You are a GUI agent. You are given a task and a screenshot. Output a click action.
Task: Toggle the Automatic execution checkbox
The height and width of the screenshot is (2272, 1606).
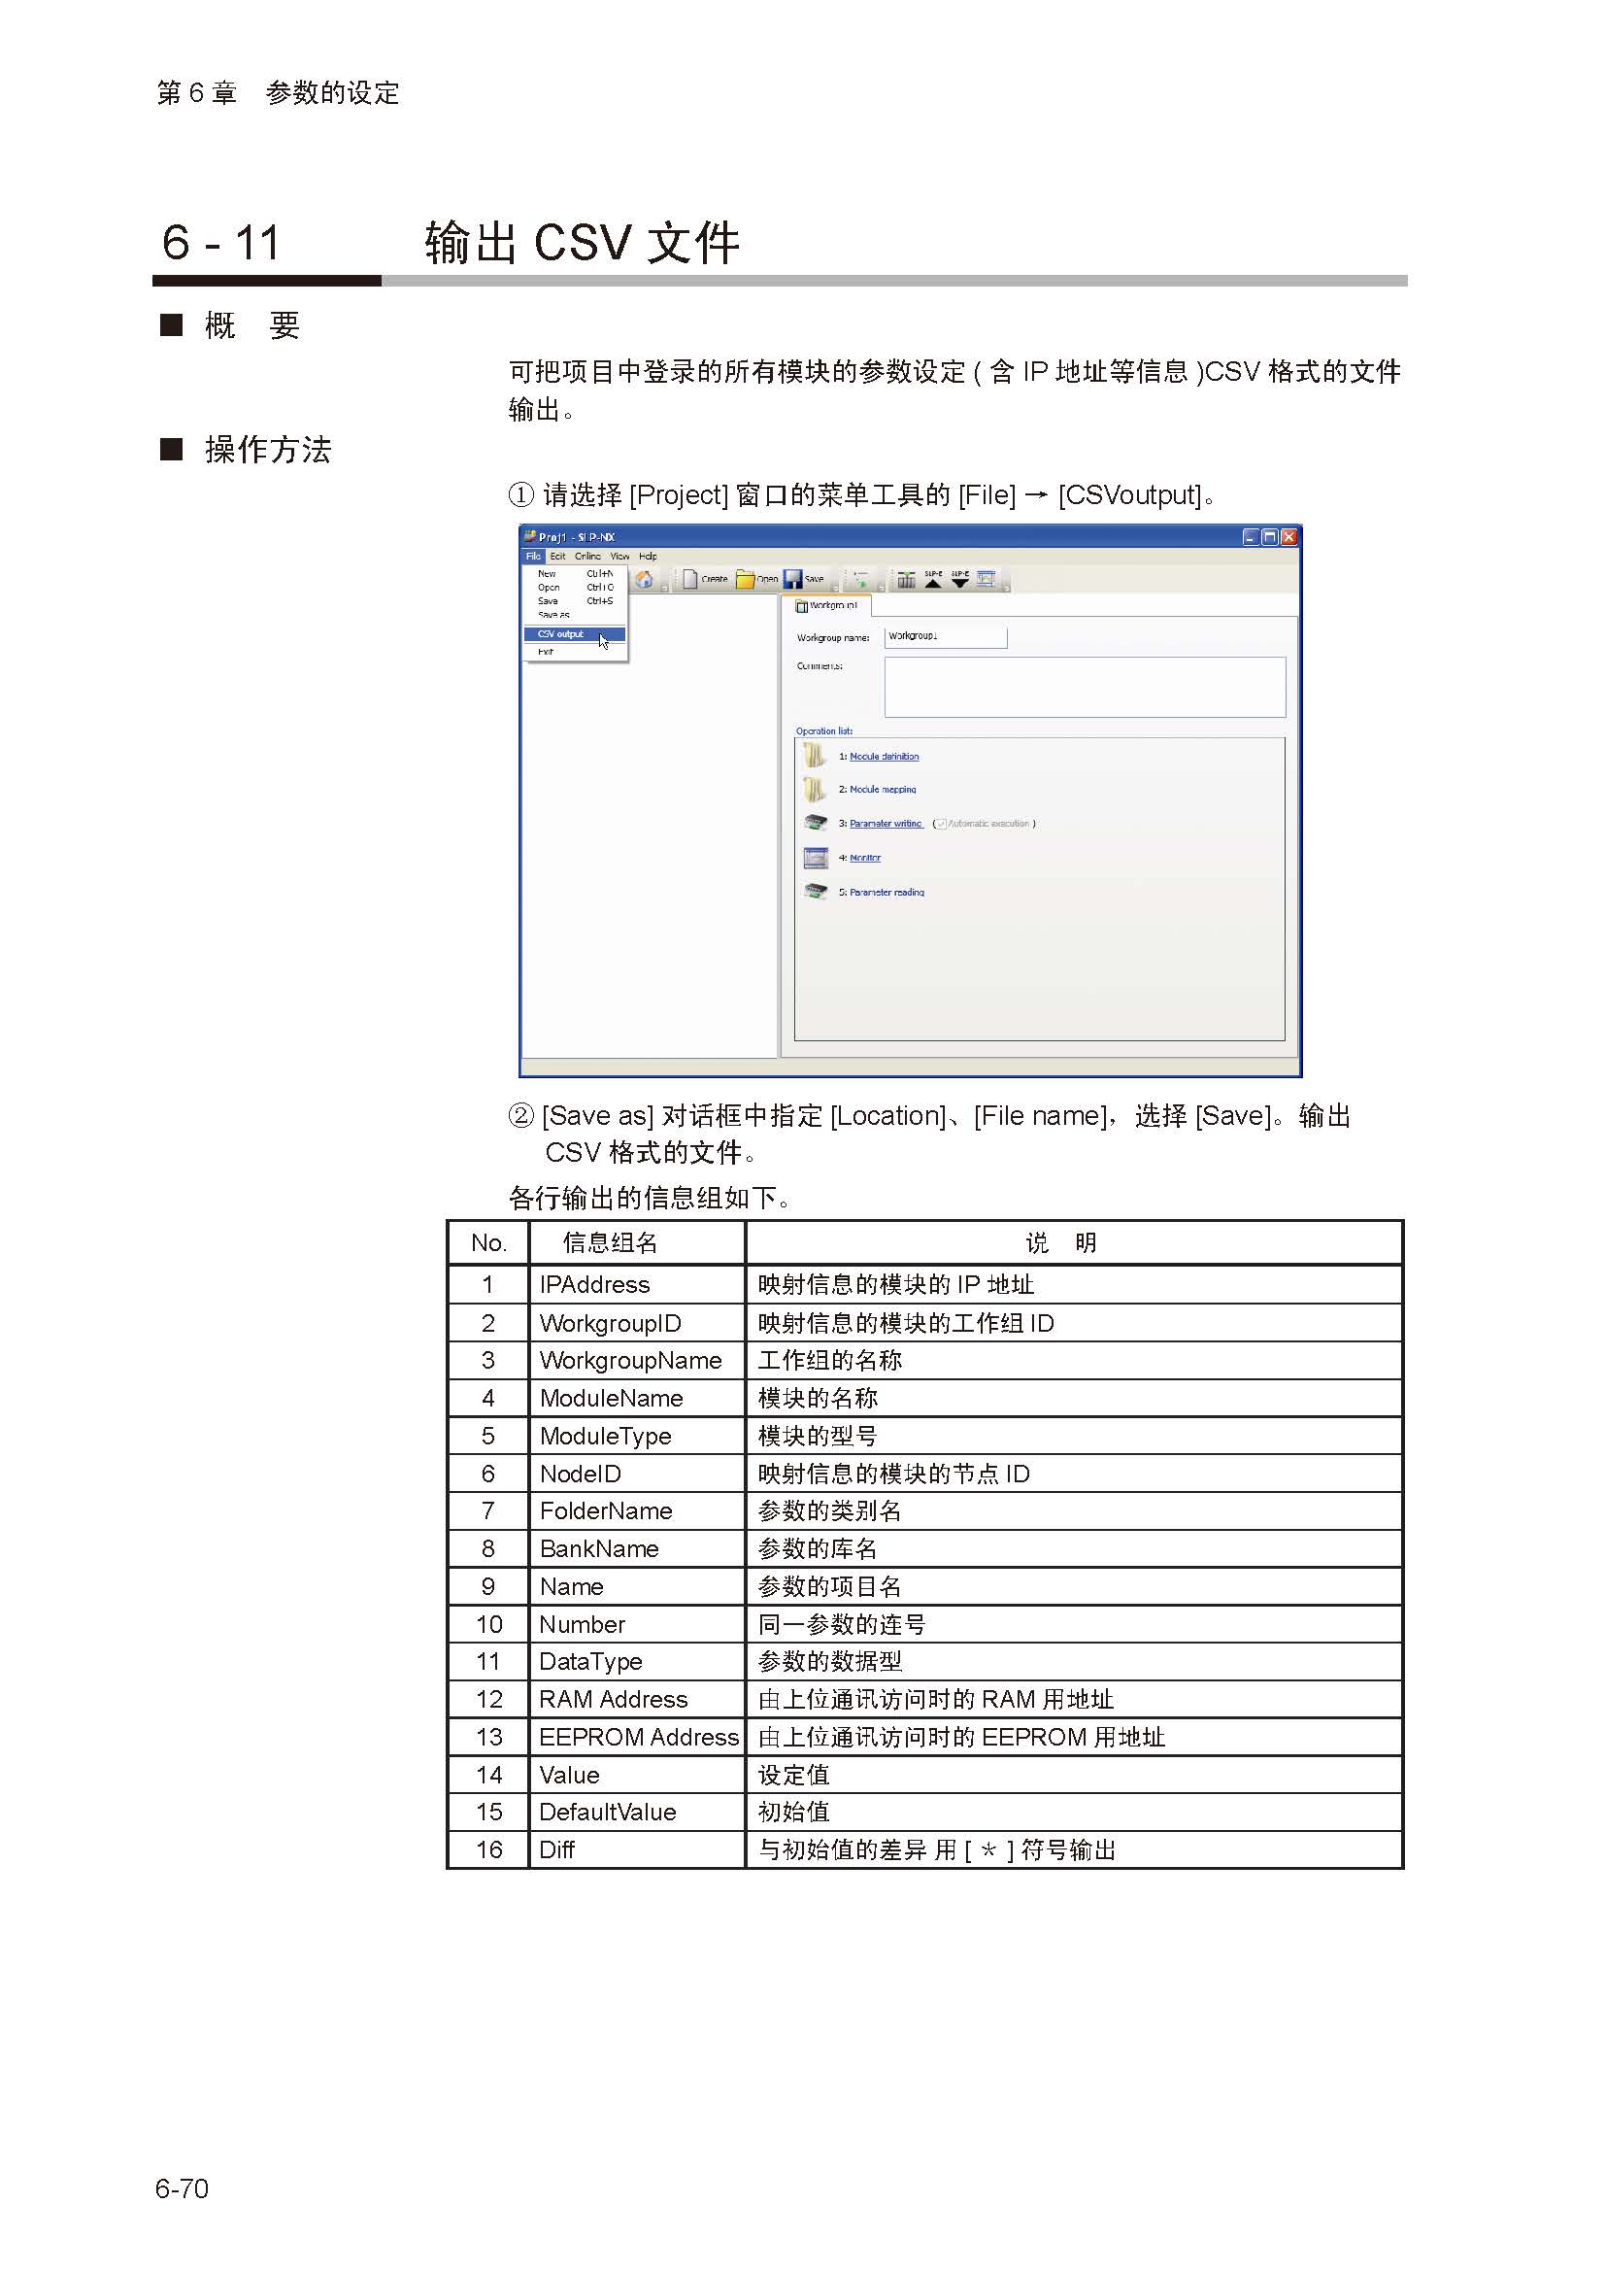pyautogui.click(x=941, y=824)
